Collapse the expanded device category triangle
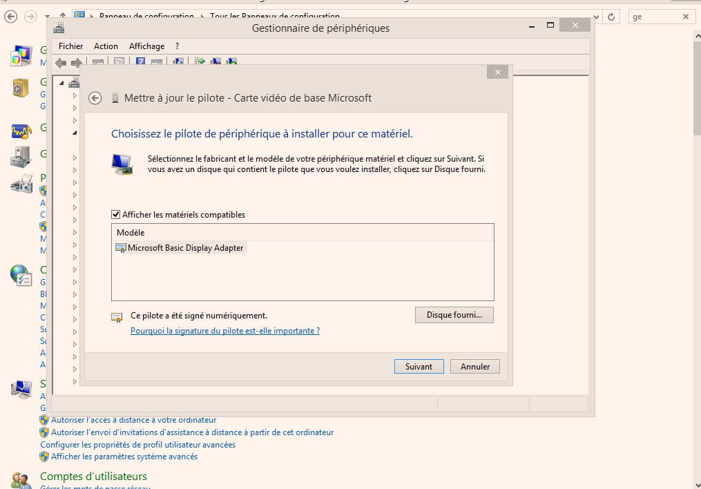The image size is (701, 489). pyautogui.click(x=75, y=133)
